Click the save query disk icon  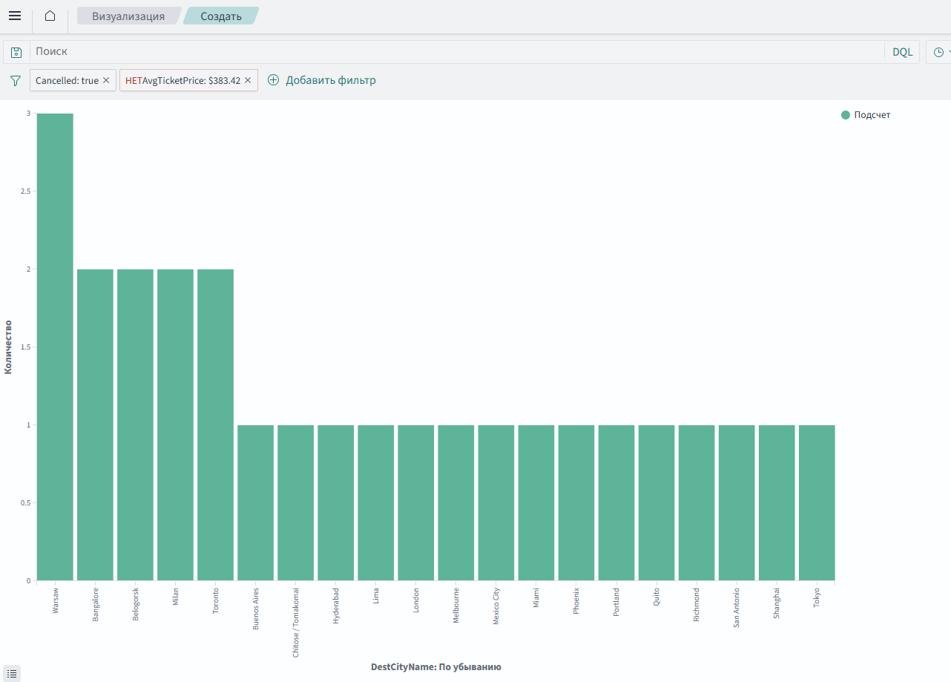click(x=16, y=52)
